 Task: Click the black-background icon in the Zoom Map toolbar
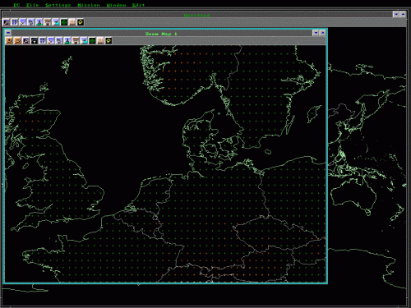tap(34, 41)
